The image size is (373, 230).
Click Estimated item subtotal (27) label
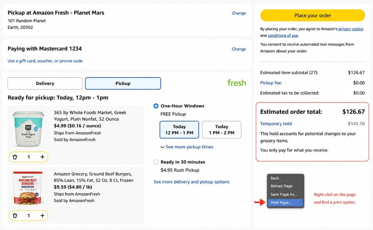(x=289, y=73)
